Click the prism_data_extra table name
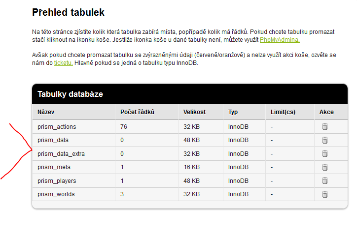 [x=61, y=154]
